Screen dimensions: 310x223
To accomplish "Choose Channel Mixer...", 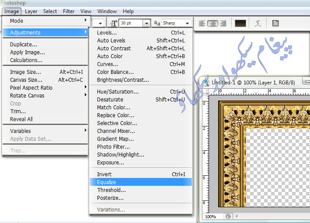I will pyautogui.click(x=141, y=131).
